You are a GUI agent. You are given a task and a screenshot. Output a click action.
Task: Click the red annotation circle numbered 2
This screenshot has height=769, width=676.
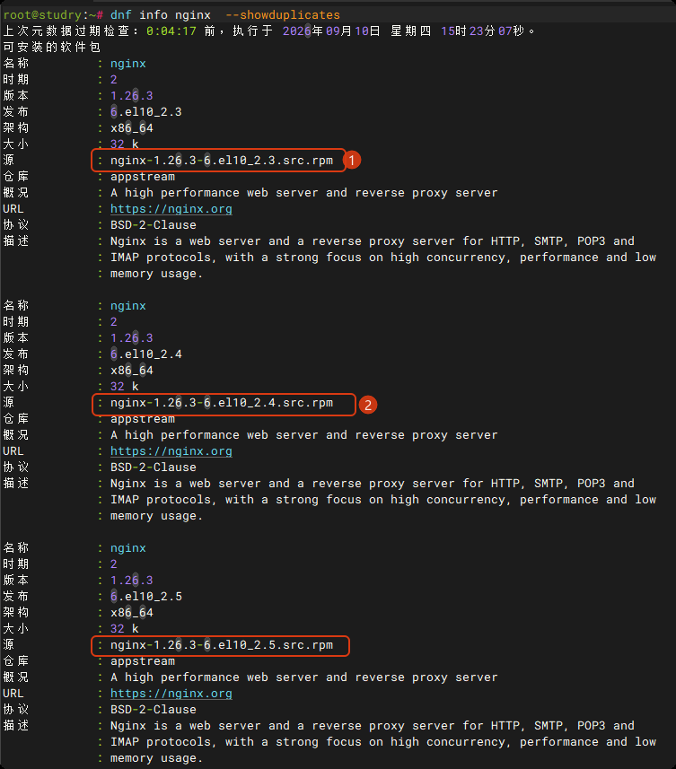(368, 405)
